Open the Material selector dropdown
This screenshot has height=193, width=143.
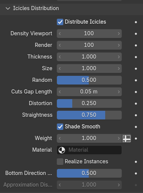89,150
